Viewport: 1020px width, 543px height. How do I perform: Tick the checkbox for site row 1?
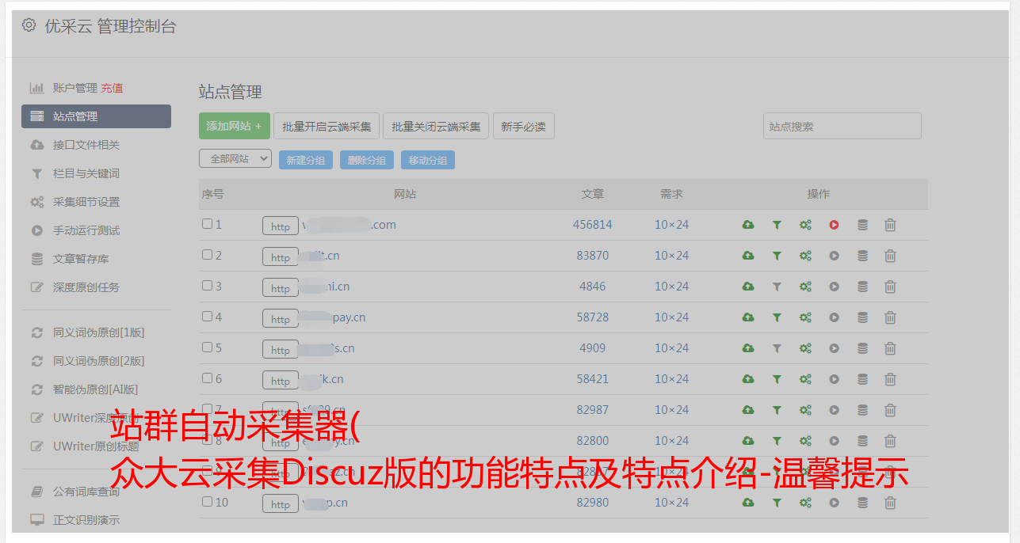[207, 224]
